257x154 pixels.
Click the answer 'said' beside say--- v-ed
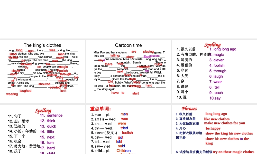[121, 146]
